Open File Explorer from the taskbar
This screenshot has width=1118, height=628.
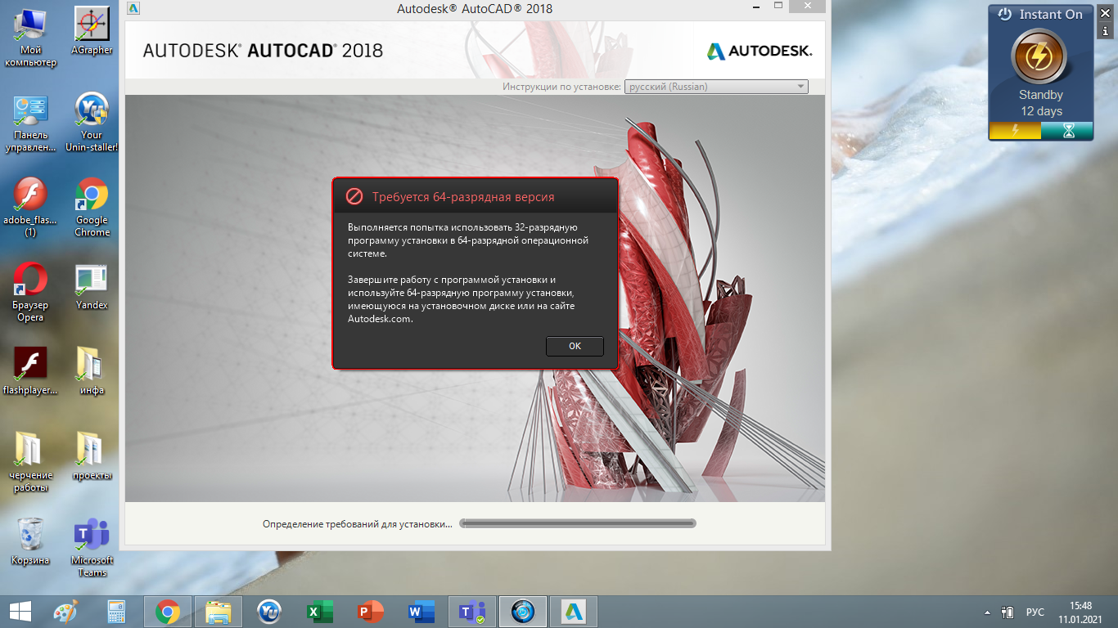click(219, 611)
